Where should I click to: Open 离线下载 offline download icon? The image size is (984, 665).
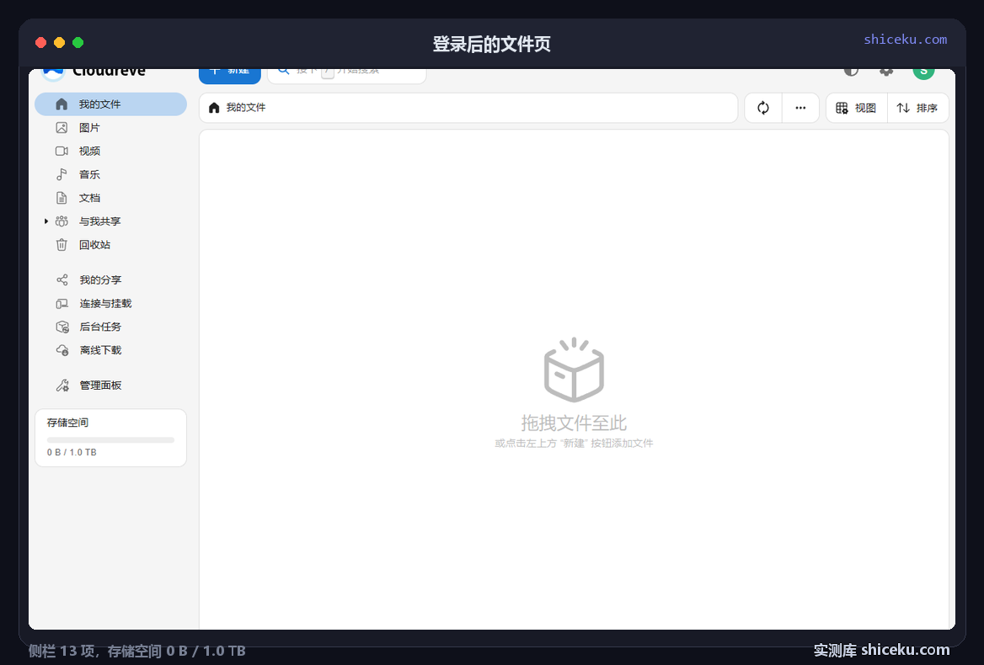tap(62, 350)
